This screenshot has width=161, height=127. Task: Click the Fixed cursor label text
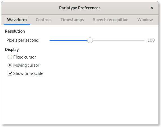click(24, 57)
